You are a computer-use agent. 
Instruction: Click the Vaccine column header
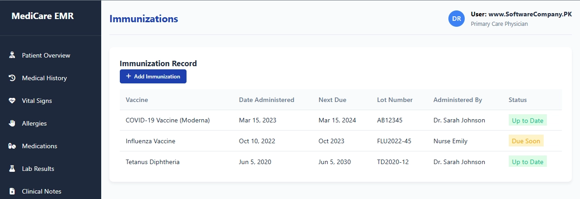[137, 100]
